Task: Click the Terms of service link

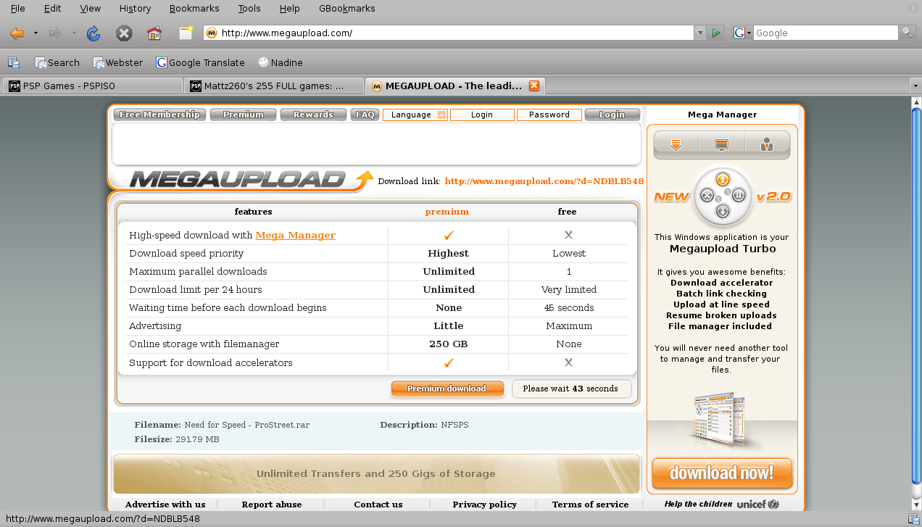Action: pyautogui.click(x=591, y=504)
